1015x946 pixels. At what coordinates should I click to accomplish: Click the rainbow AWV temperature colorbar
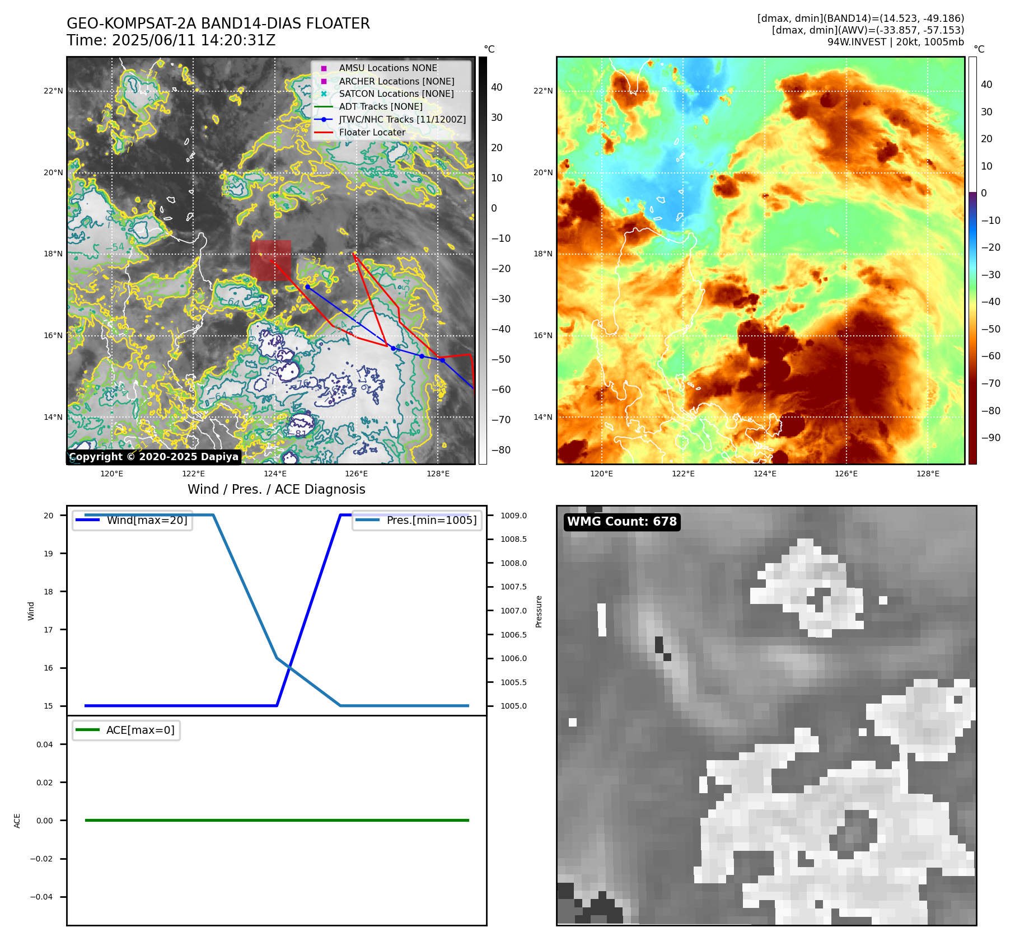(972, 260)
